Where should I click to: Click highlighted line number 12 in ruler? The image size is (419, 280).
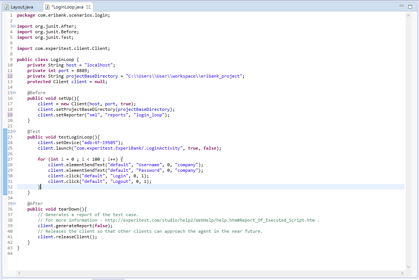10,76
